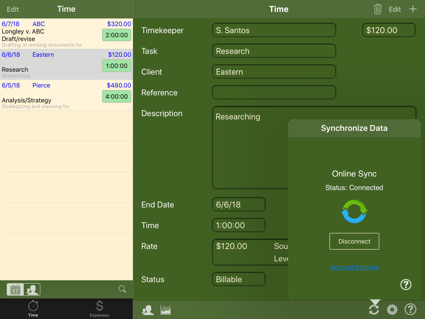
Task: Open the Time tab
Action: pyautogui.click(x=33, y=309)
